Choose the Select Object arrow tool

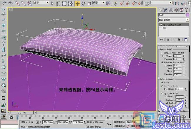[53, 4]
